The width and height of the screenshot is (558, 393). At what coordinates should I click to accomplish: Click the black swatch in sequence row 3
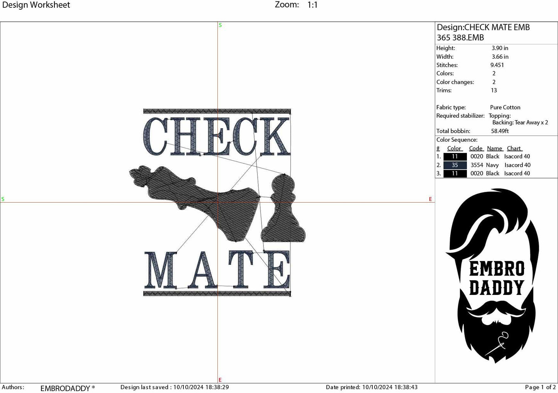pos(455,173)
